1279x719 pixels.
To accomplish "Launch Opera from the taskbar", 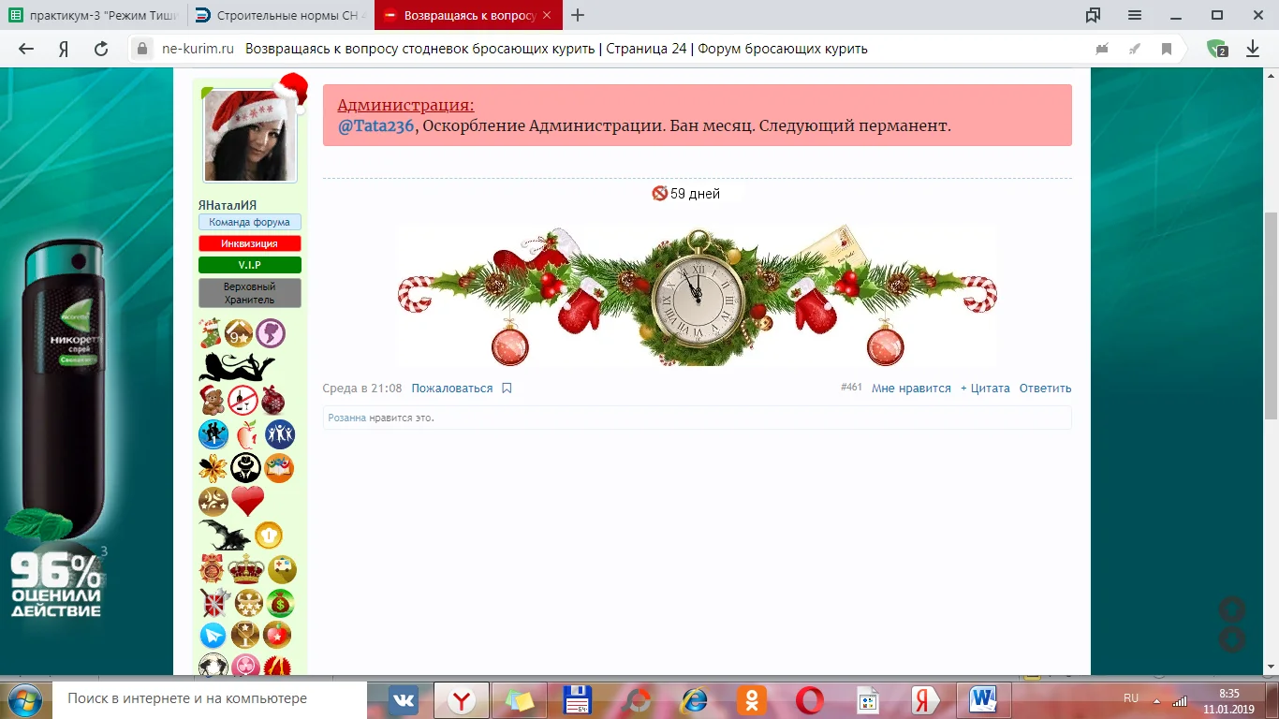I will [810, 699].
